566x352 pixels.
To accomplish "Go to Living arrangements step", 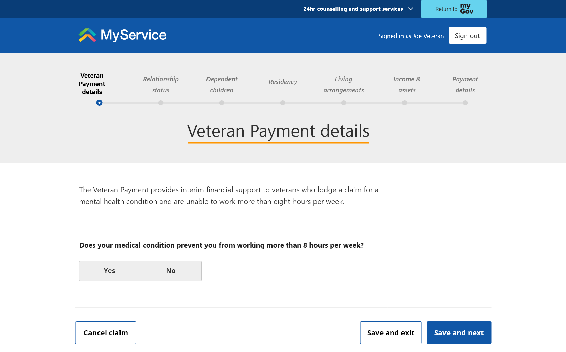I will (344, 85).
